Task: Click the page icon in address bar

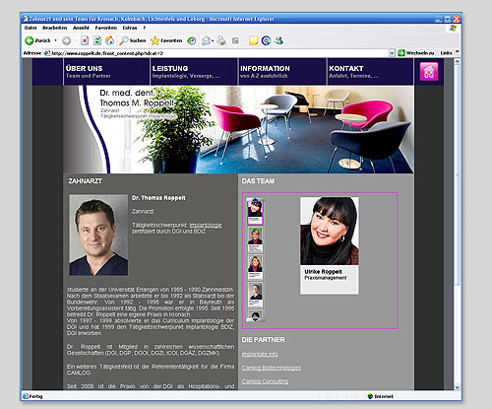Action: click(x=47, y=53)
